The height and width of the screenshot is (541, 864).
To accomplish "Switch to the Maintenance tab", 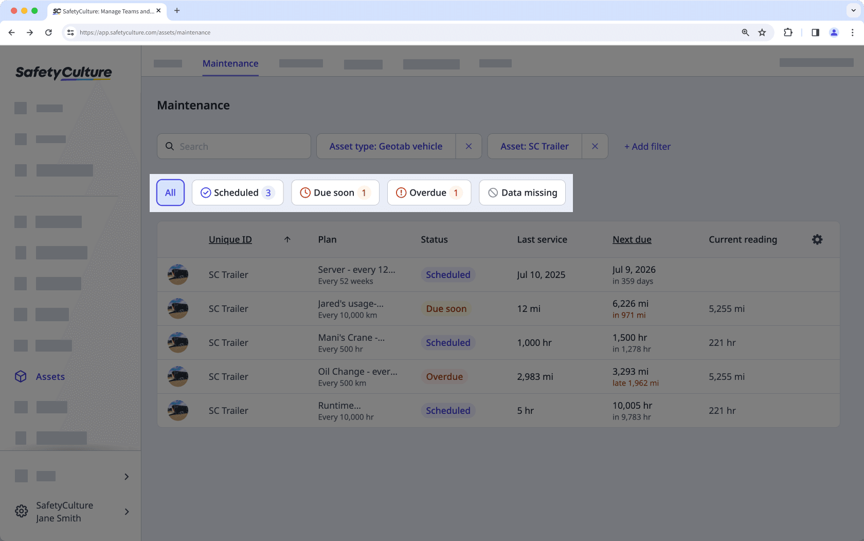I will pos(230,63).
